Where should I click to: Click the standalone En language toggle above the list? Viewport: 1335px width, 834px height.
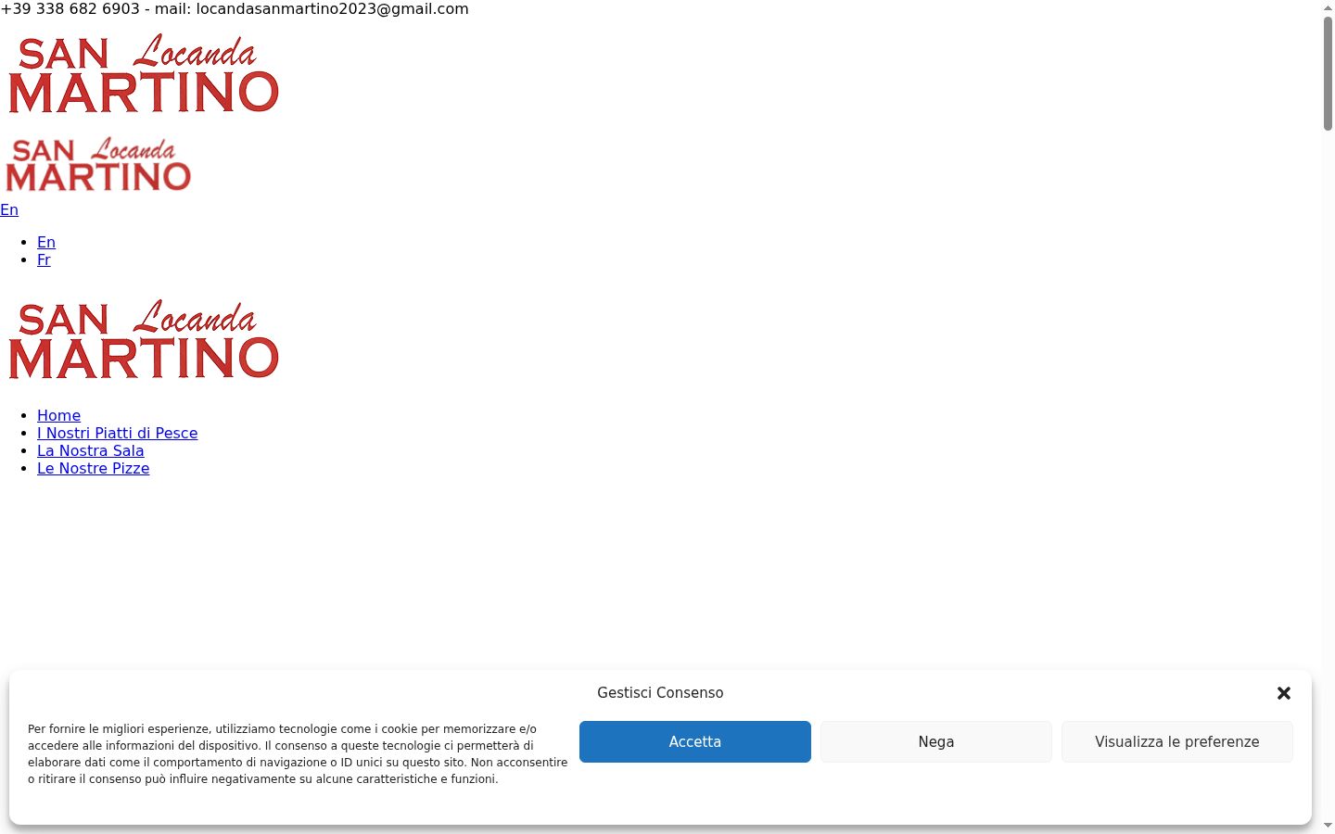click(x=9, y=209)
